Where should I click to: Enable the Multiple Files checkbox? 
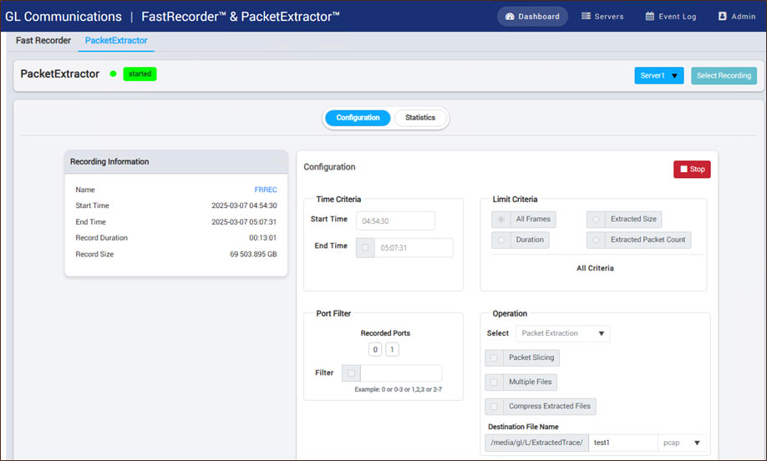coord(494,382)
